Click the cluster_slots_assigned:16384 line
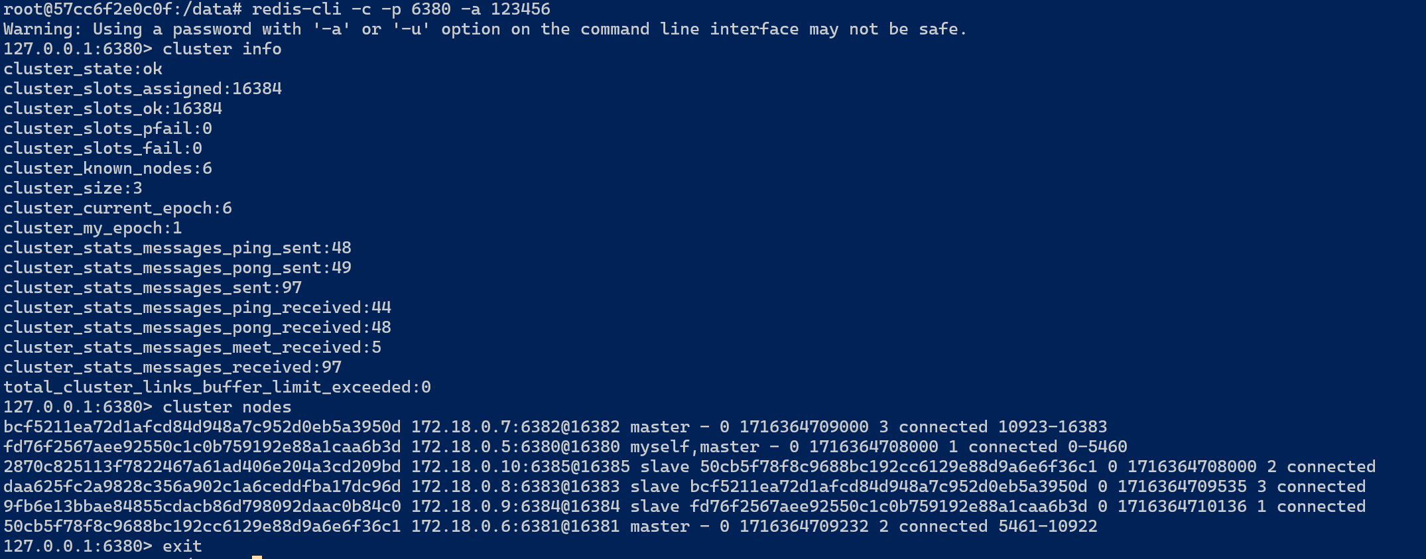Screen dimensions: 1426x559 tap(143, 89)
